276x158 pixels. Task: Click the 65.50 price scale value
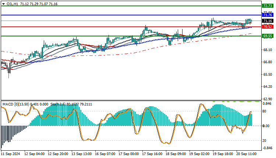tap(268, 74)
